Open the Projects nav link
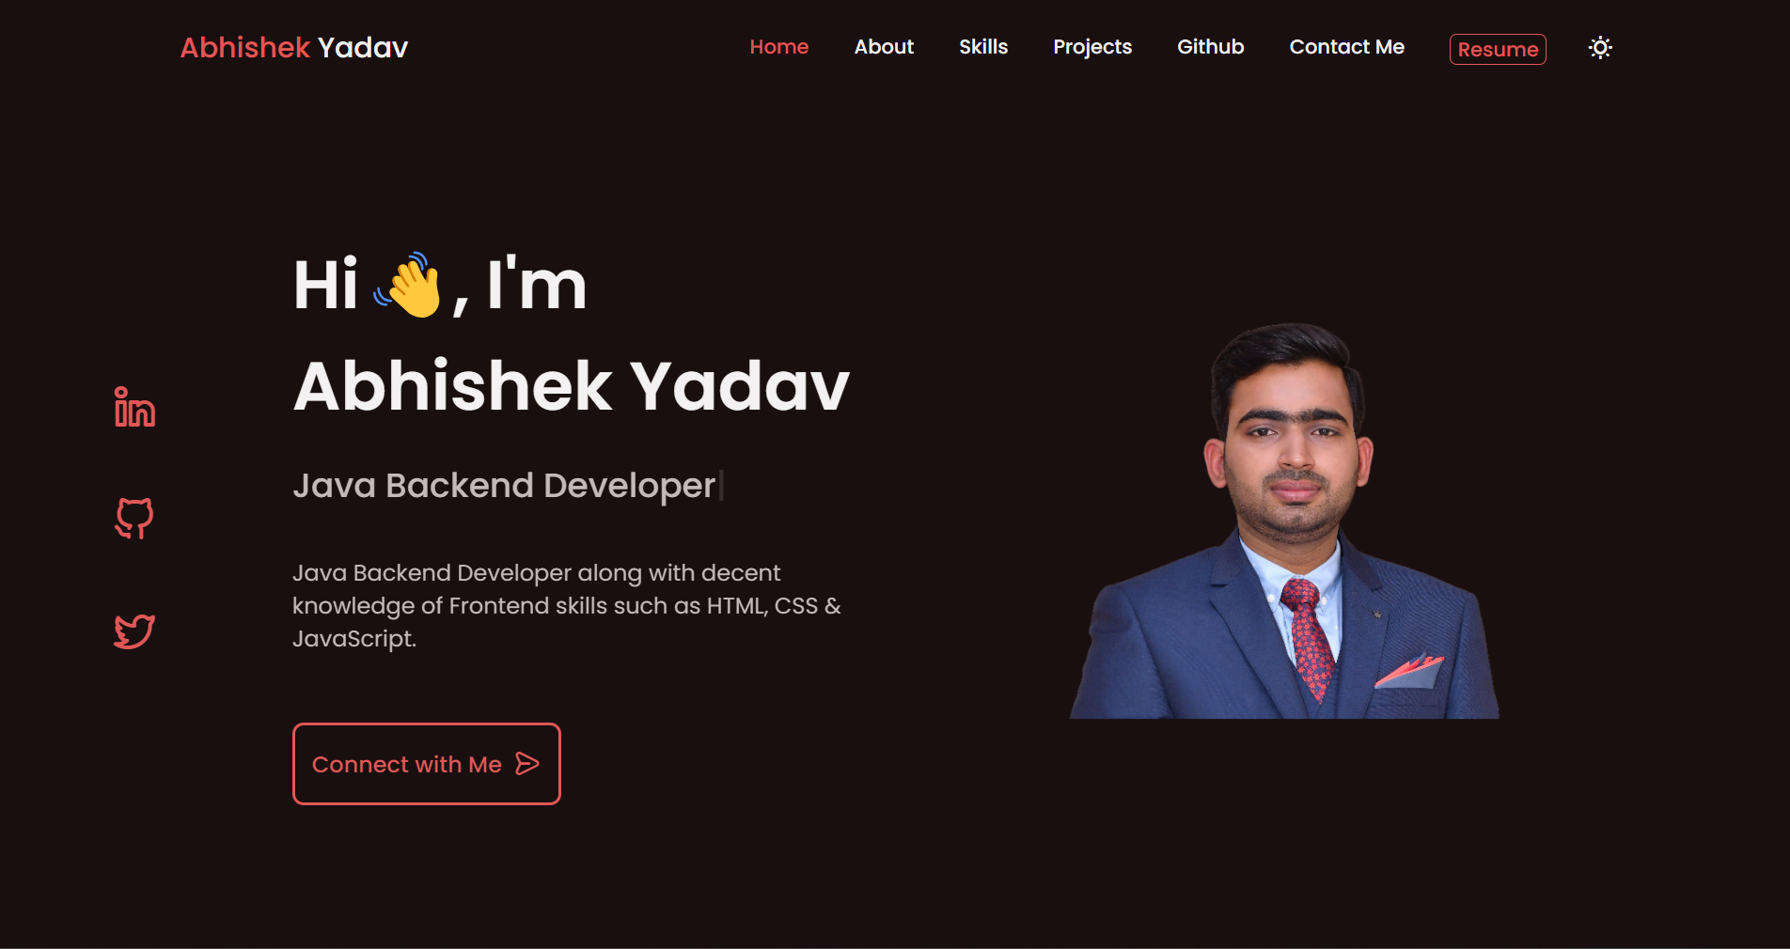Screen dimensions: 1790x949 (x=1092, y=47)
